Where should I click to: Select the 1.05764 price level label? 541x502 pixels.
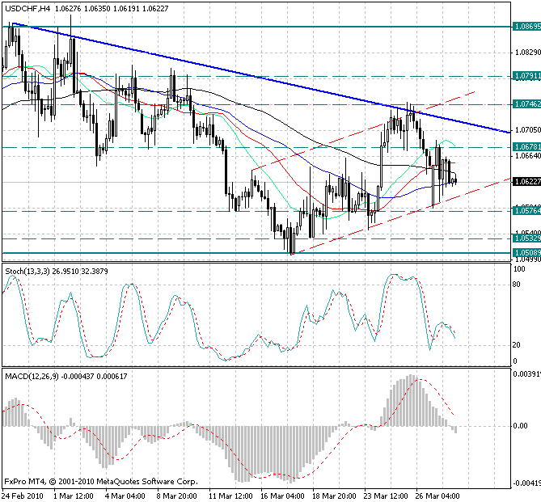coord(527,210)
